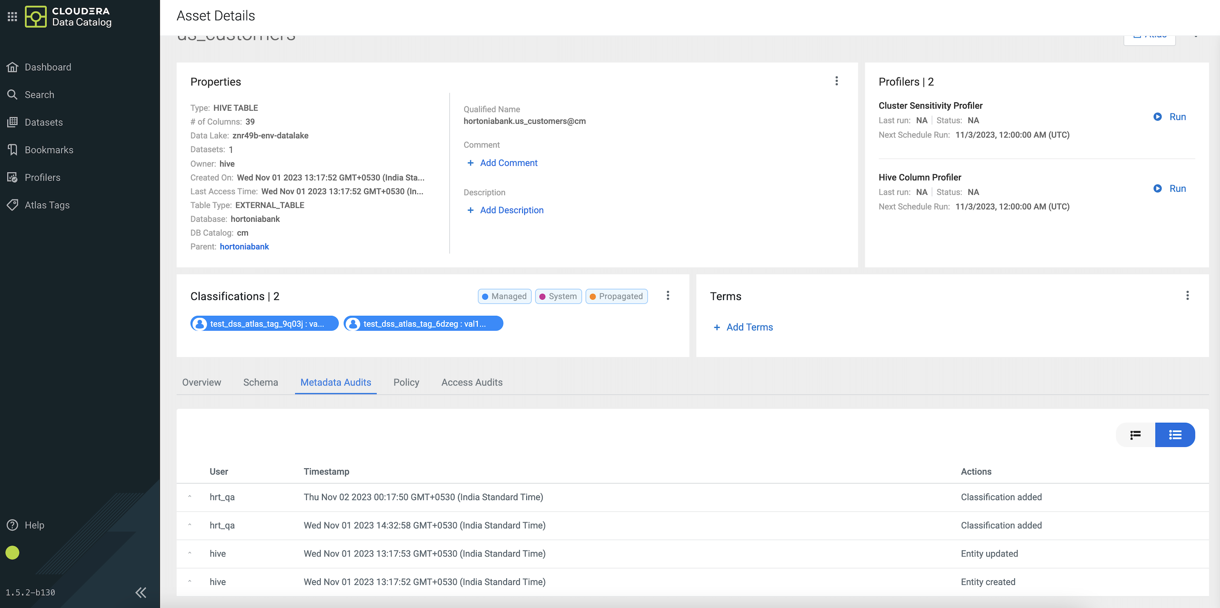1220x608 pixels.
Task: Click Add Description link
Action: point(511,210)
